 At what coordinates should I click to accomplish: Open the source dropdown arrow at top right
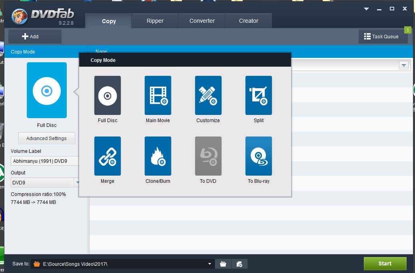coord(404,65)
